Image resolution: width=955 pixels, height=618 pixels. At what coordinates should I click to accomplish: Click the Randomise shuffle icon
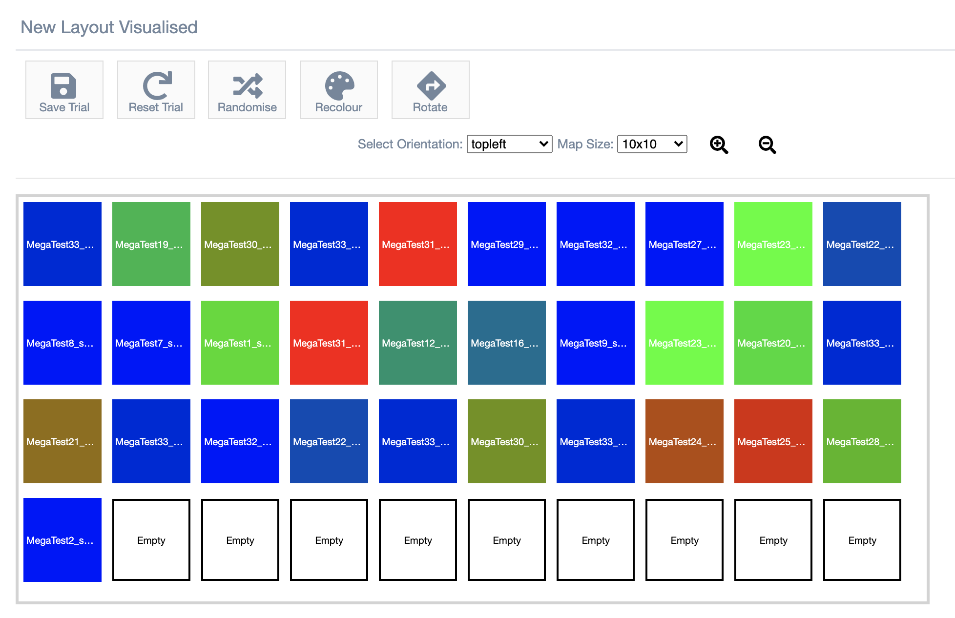point(247,85)
